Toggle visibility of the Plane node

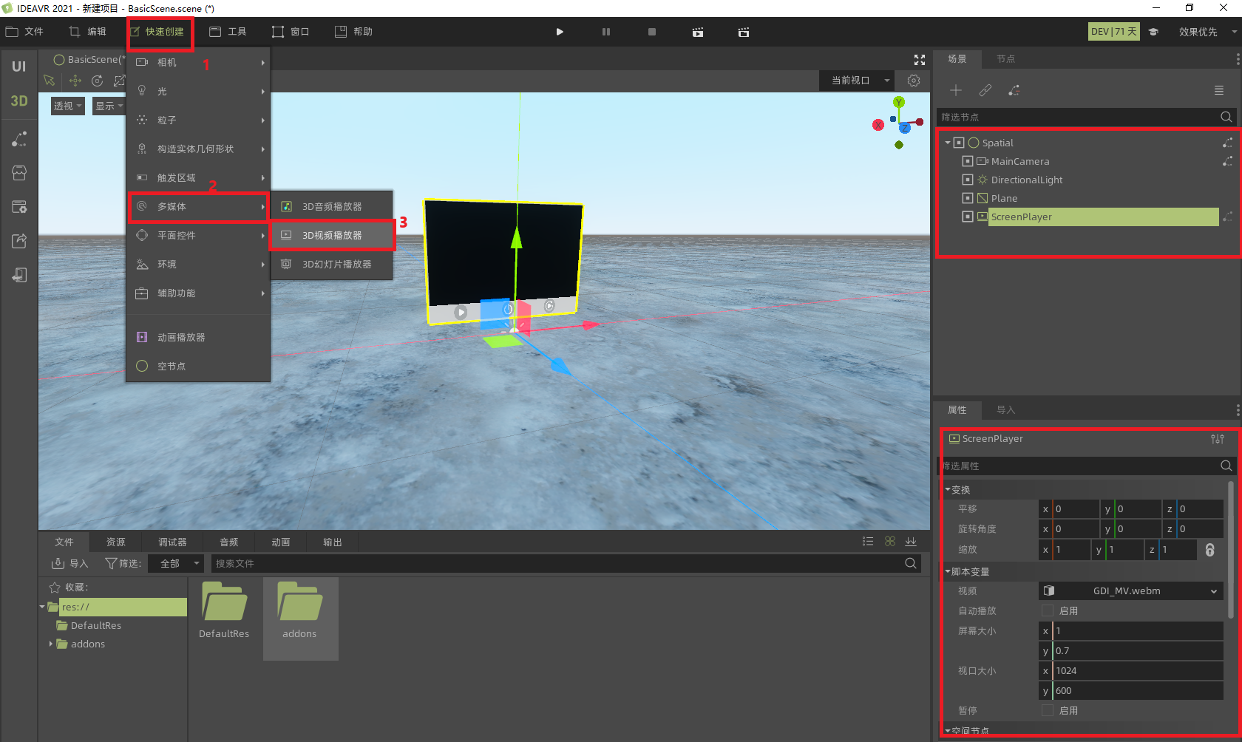967,198
